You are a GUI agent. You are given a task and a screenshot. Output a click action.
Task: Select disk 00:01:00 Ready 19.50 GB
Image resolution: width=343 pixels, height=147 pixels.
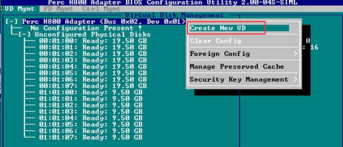tap(93, 41)
